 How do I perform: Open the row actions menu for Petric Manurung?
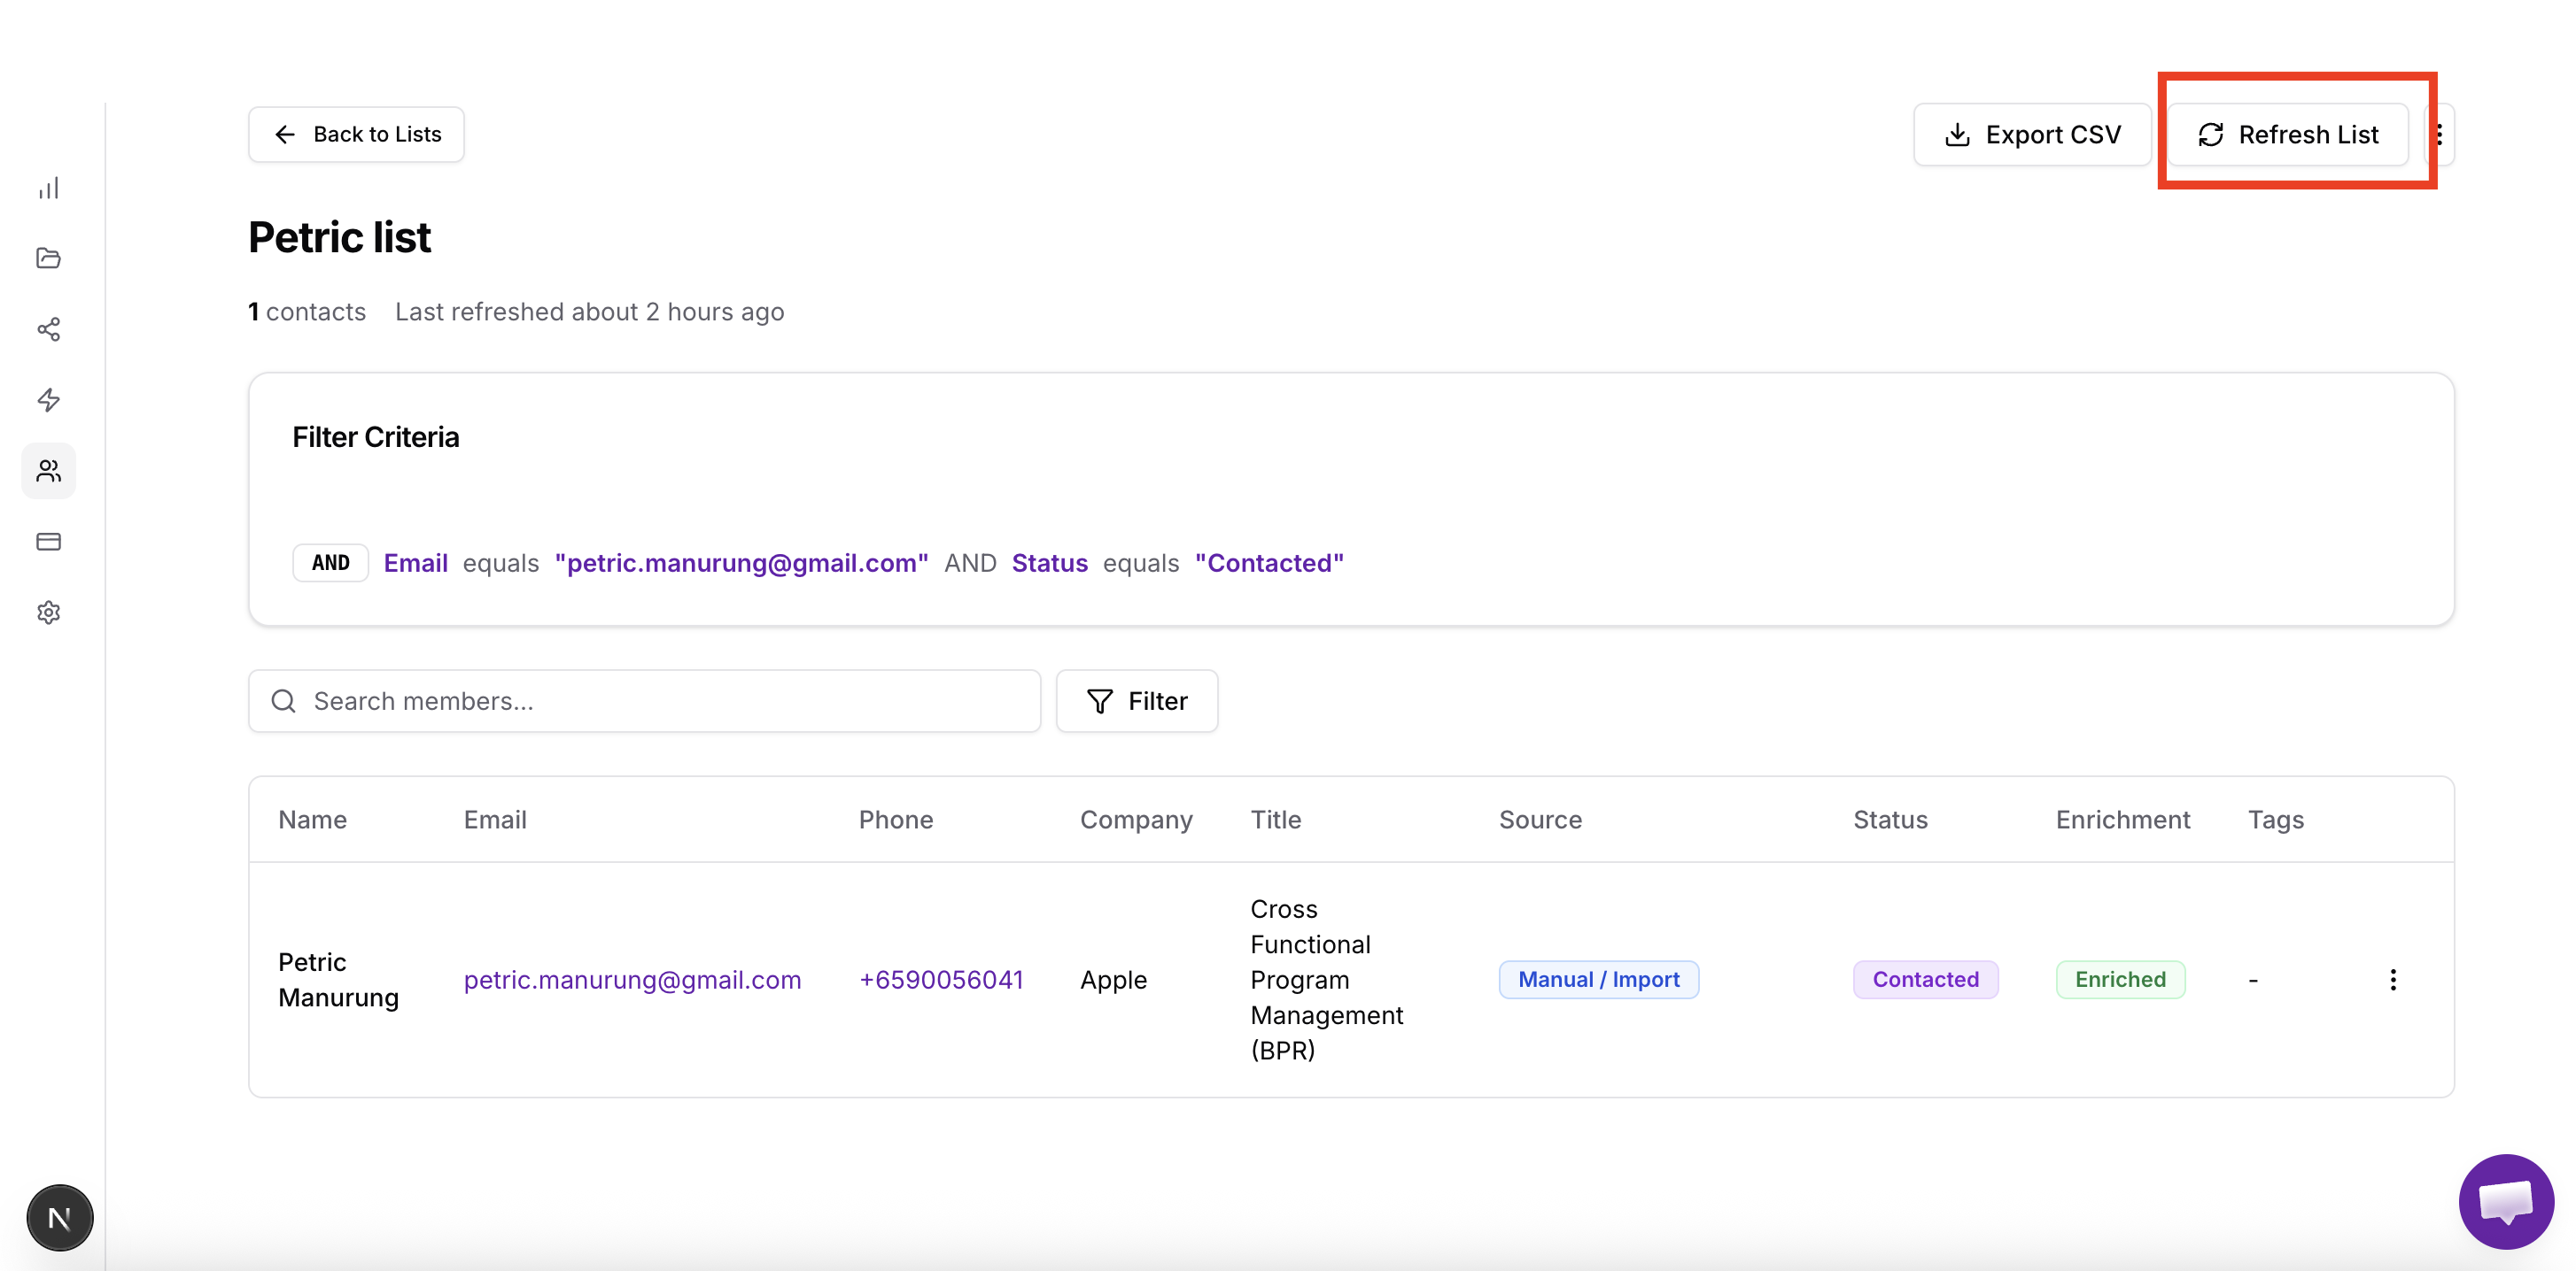tap(2393, 979)
